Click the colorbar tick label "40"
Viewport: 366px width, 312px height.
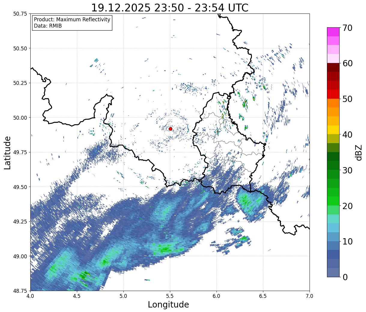[347, 135]
